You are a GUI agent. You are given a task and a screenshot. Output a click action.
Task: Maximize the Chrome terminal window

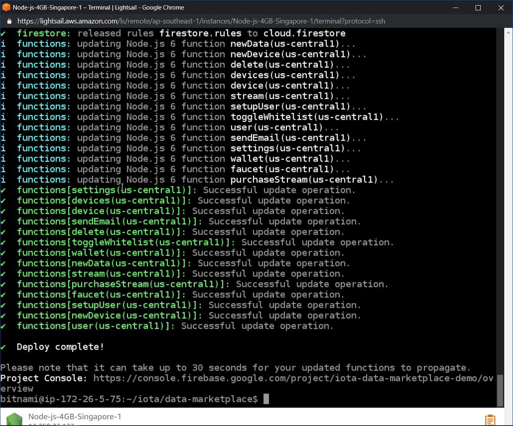(x=478, y=8)
